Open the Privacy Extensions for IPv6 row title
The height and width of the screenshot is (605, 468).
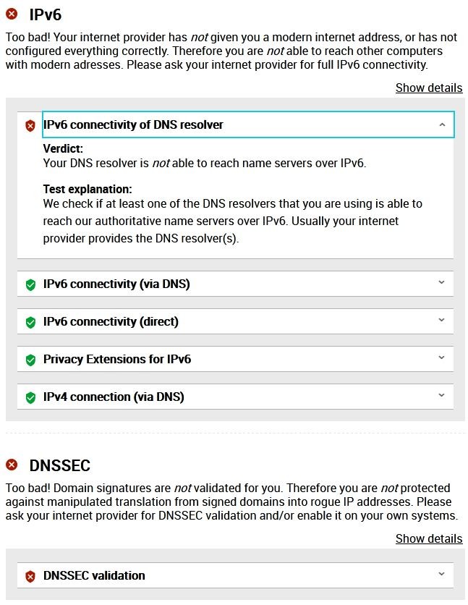click(x=117, y=359)
